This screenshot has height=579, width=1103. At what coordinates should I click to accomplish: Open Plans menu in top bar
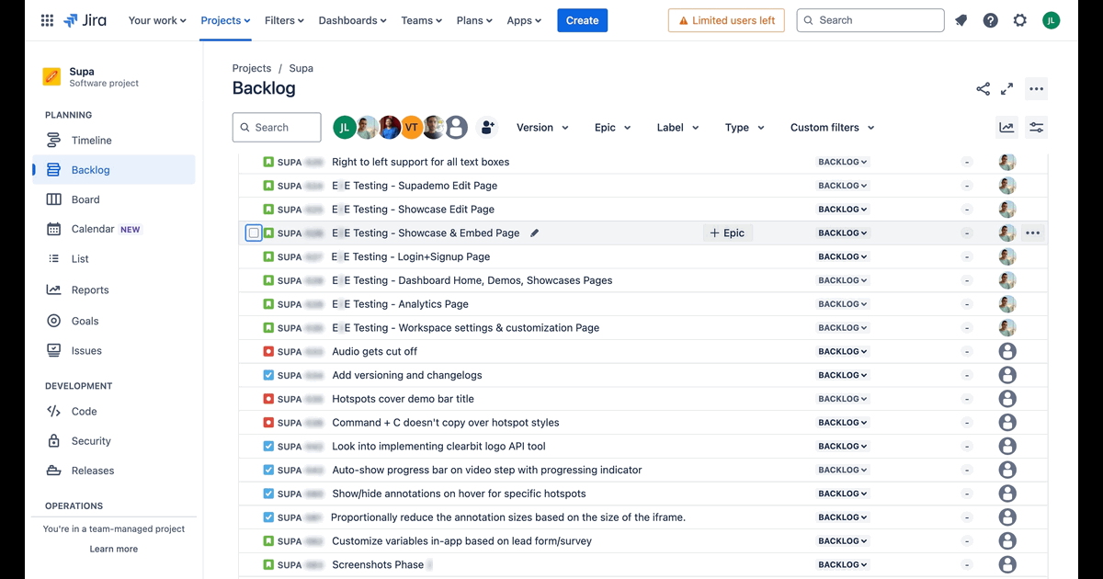pos(474,20)
